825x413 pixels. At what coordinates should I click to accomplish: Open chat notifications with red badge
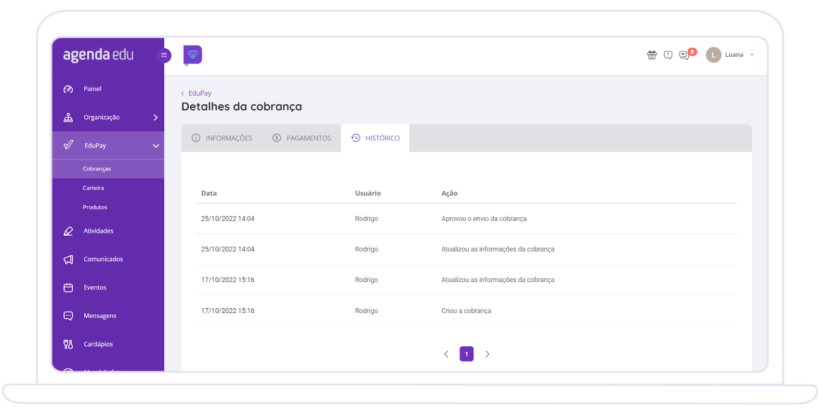(x=686, y=54)
